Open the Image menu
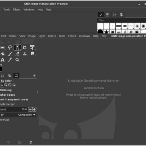 [x=32, y=36]
